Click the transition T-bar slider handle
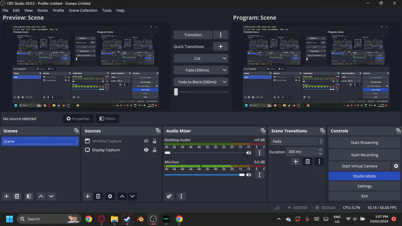This screenshot has height=226, width=402. [x=176, y=92]
